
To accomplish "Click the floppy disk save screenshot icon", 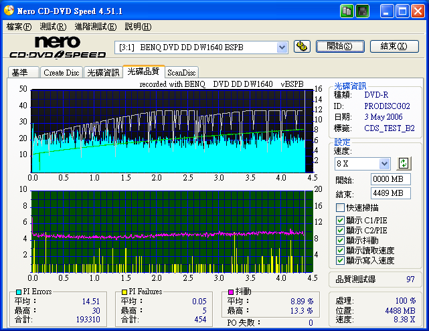I will pyautogui.click(x=362, y=11).
